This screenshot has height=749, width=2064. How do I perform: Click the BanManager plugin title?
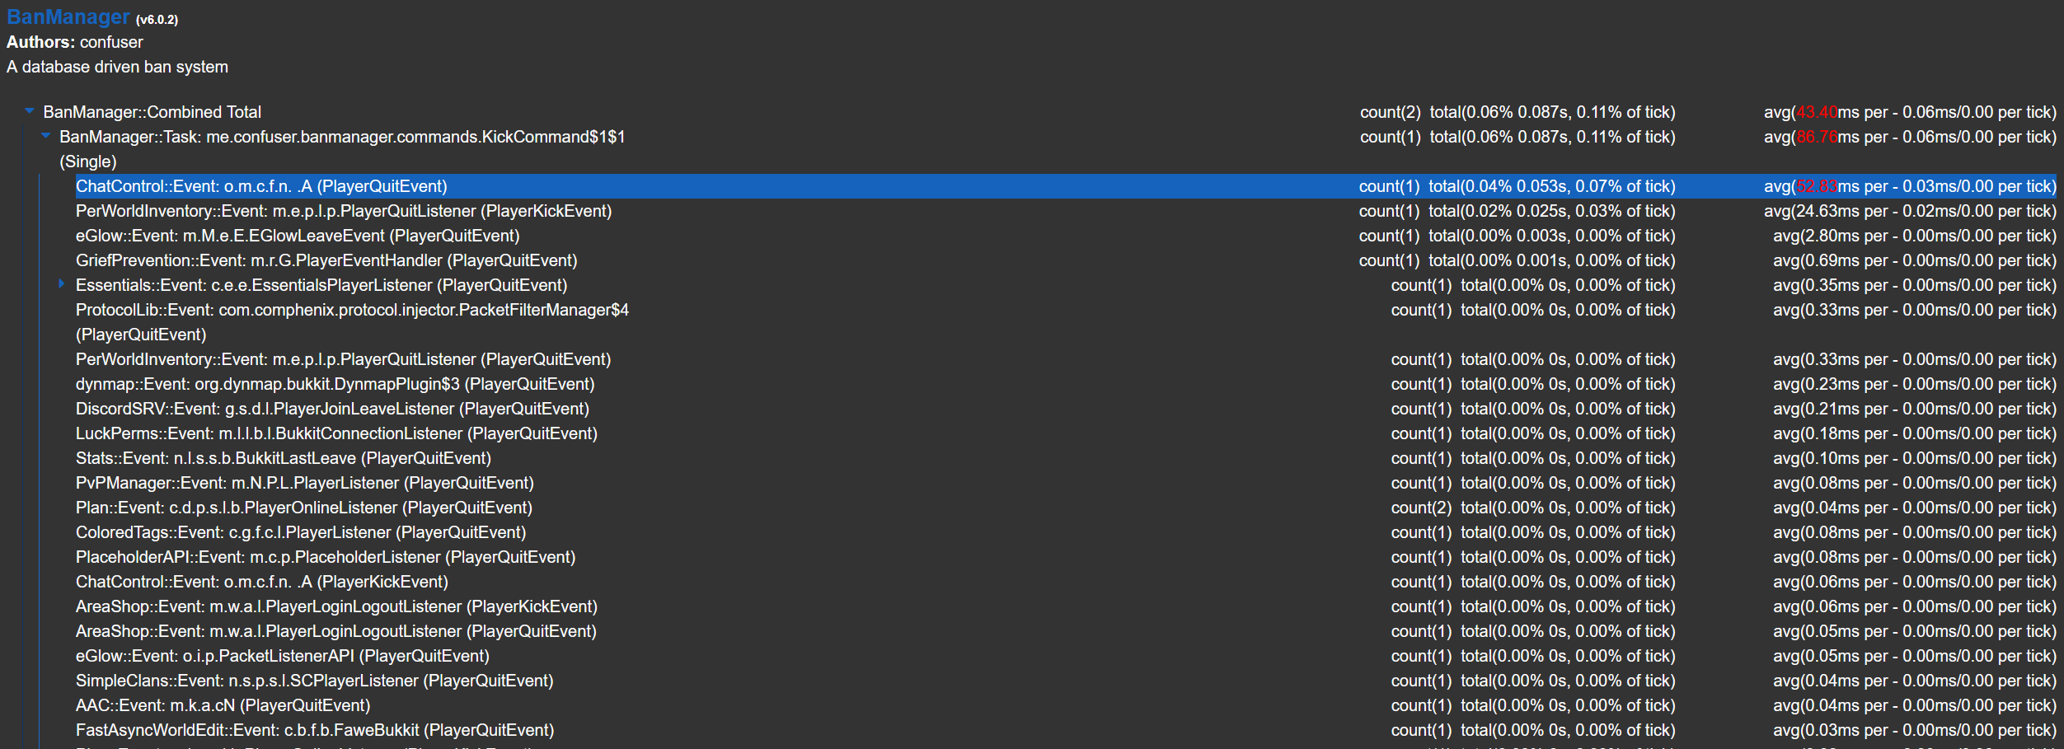(68, 16)
